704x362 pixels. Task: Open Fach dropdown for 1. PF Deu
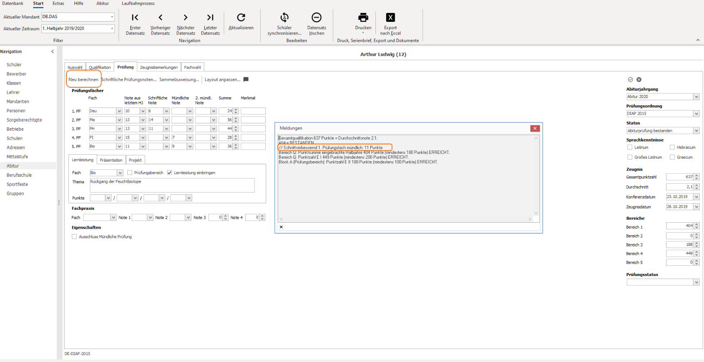click(x=119, y=111)
